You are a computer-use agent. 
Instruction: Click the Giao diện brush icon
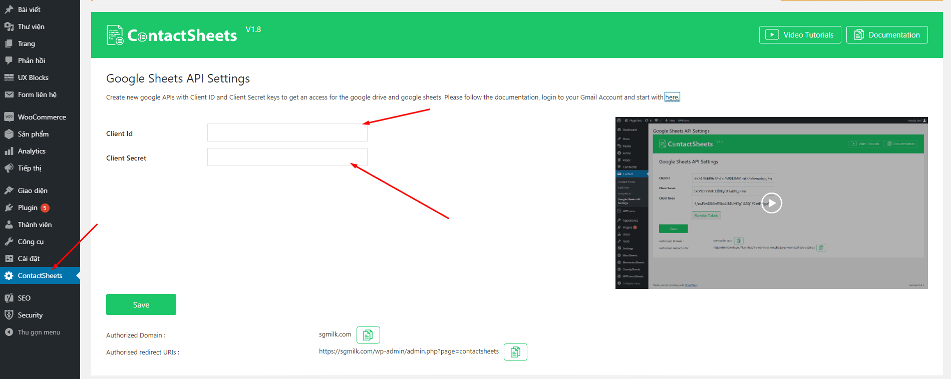pyautogui.click(x=9, y=190)
